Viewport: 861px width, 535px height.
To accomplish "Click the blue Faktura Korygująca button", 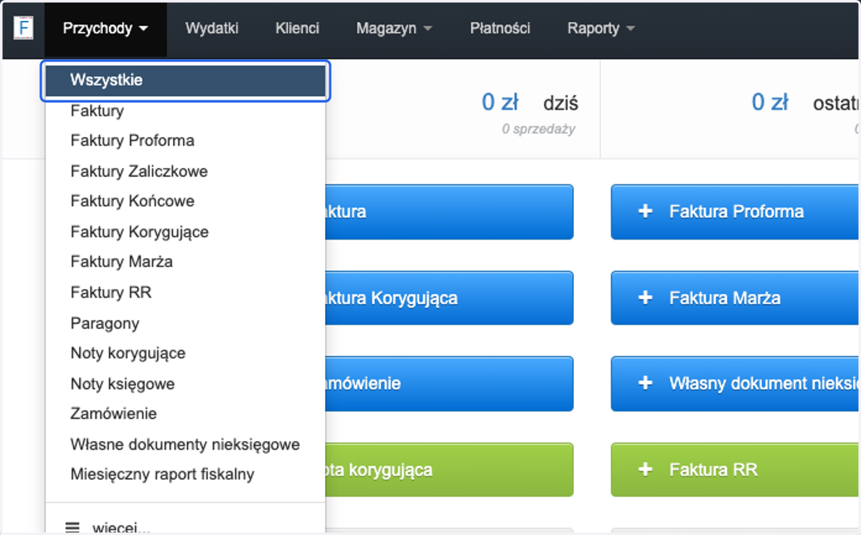I will [449, 298].
